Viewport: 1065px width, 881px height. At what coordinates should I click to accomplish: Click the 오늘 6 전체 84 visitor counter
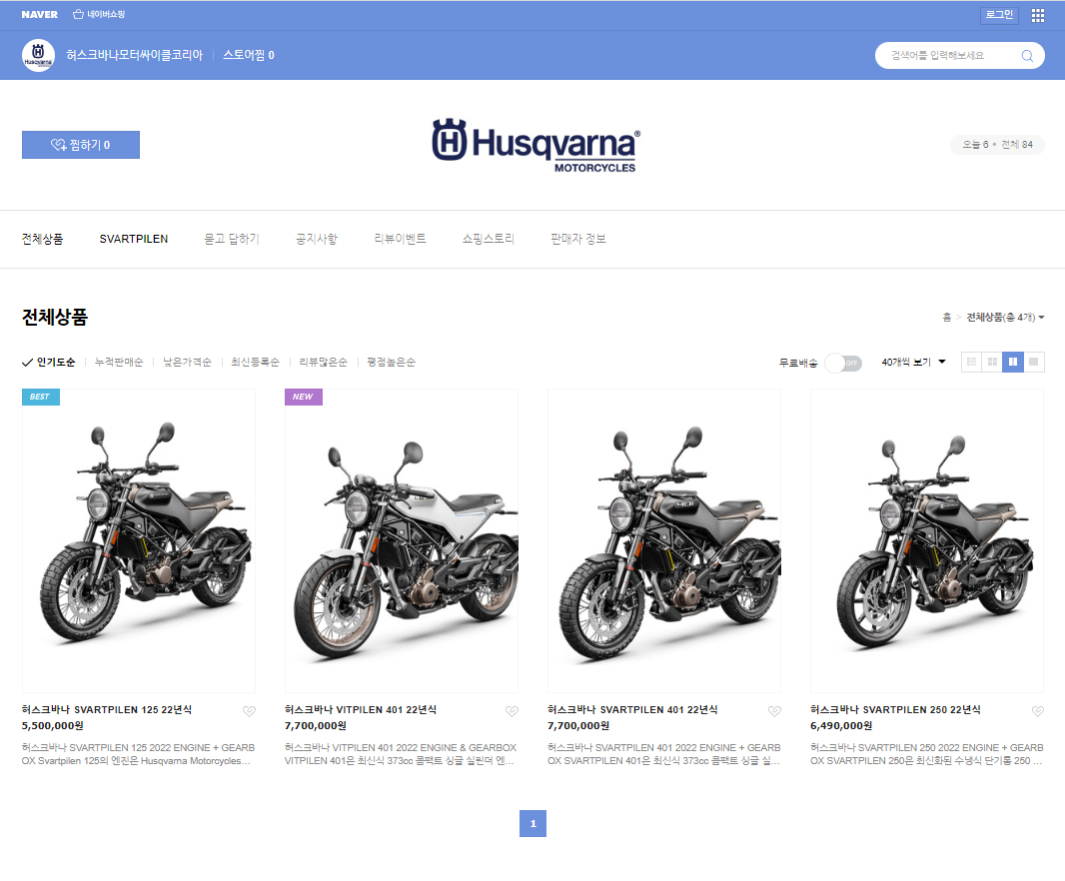coord(997,145)
